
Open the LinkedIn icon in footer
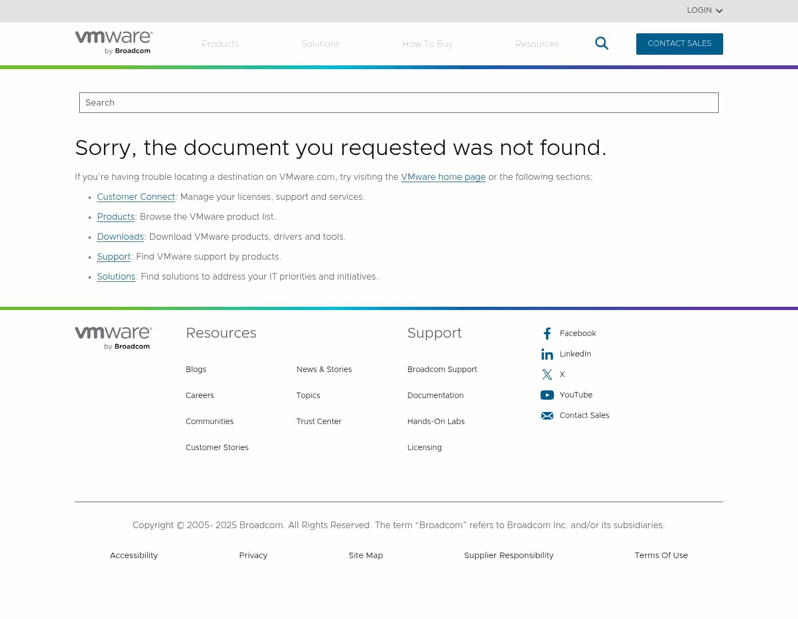click(547, 354)
